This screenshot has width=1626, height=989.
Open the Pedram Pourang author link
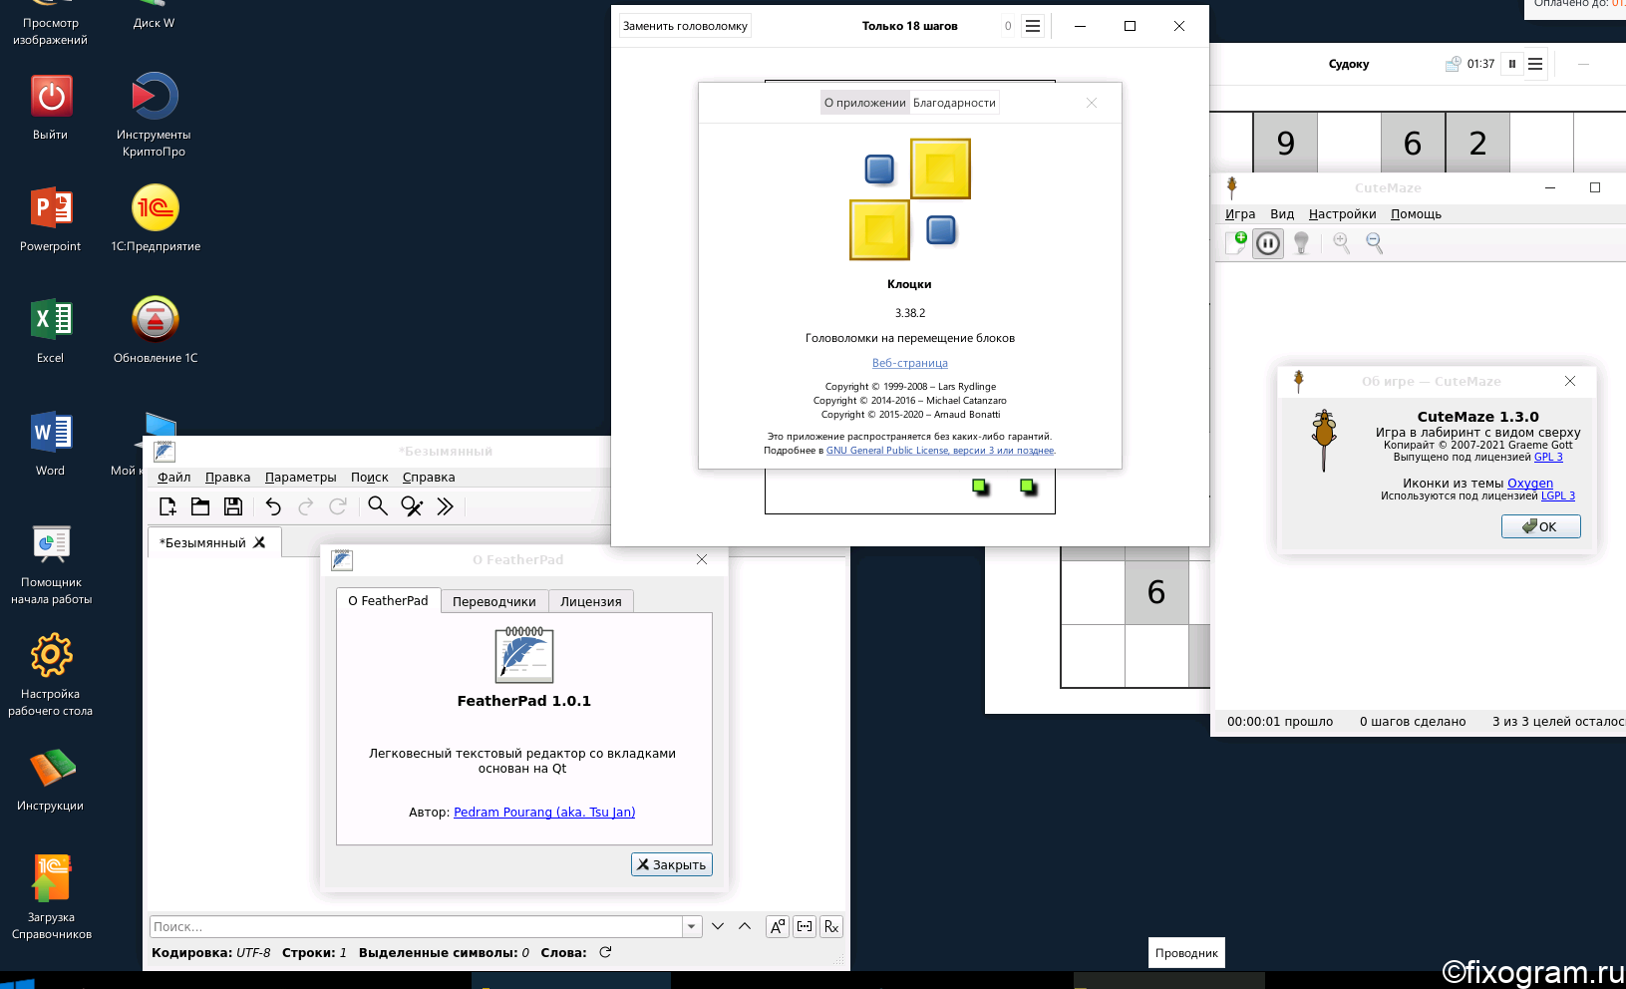544,813
